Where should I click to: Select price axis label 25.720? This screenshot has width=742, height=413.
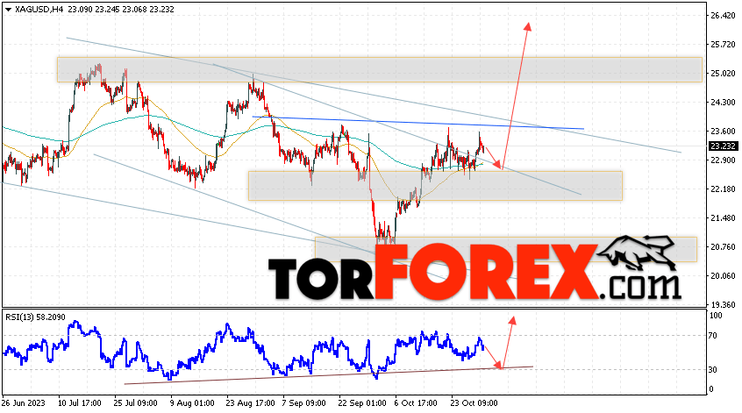tap(723, 45)
